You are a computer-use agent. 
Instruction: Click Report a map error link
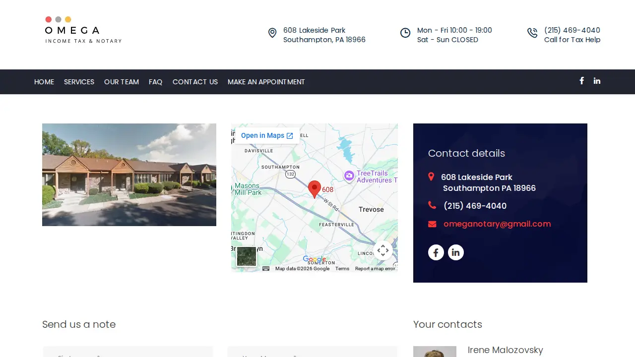click(375, 269)
